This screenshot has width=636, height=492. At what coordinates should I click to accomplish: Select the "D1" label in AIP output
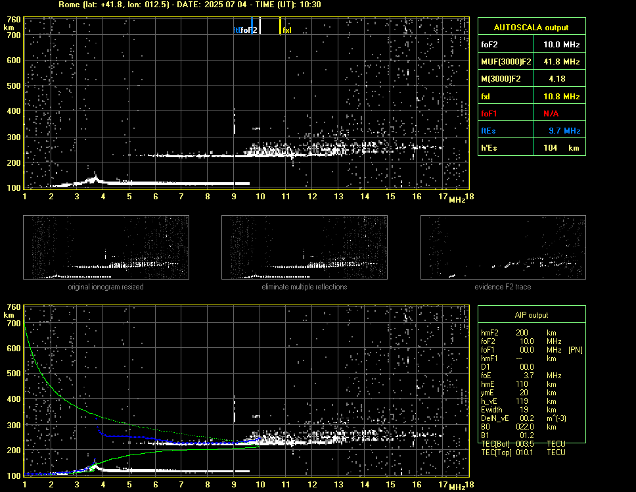[485, 367]
